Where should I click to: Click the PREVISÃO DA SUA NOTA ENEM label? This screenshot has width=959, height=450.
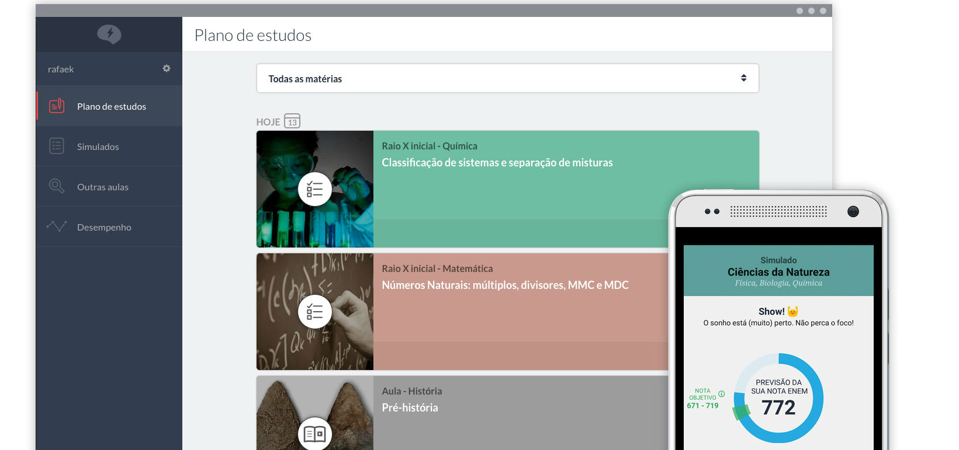(x=779, y=387)
